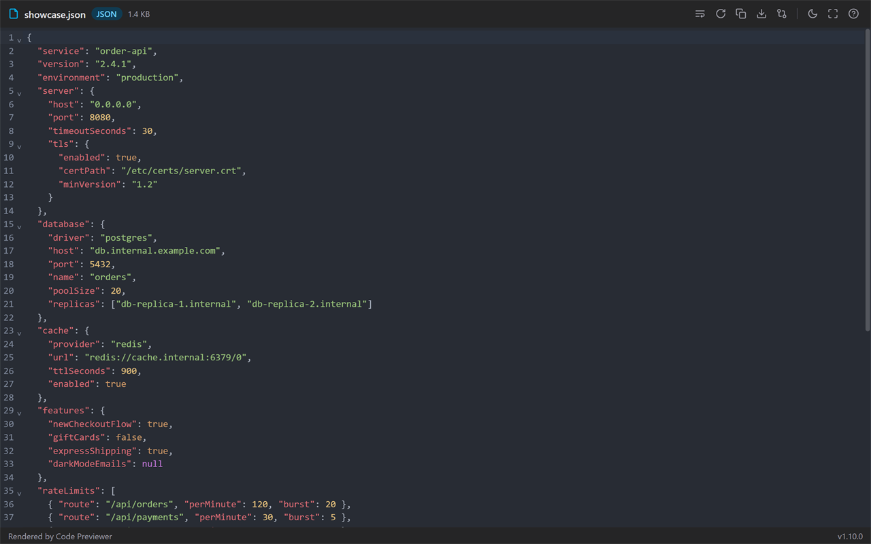
Task: Toggle word wrap in the toolbar
Action: (x=700, y=14)
